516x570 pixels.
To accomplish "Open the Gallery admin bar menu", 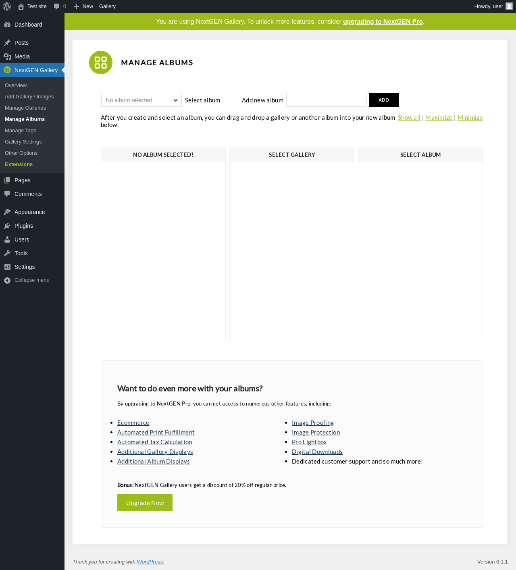I will pos(107,6).
